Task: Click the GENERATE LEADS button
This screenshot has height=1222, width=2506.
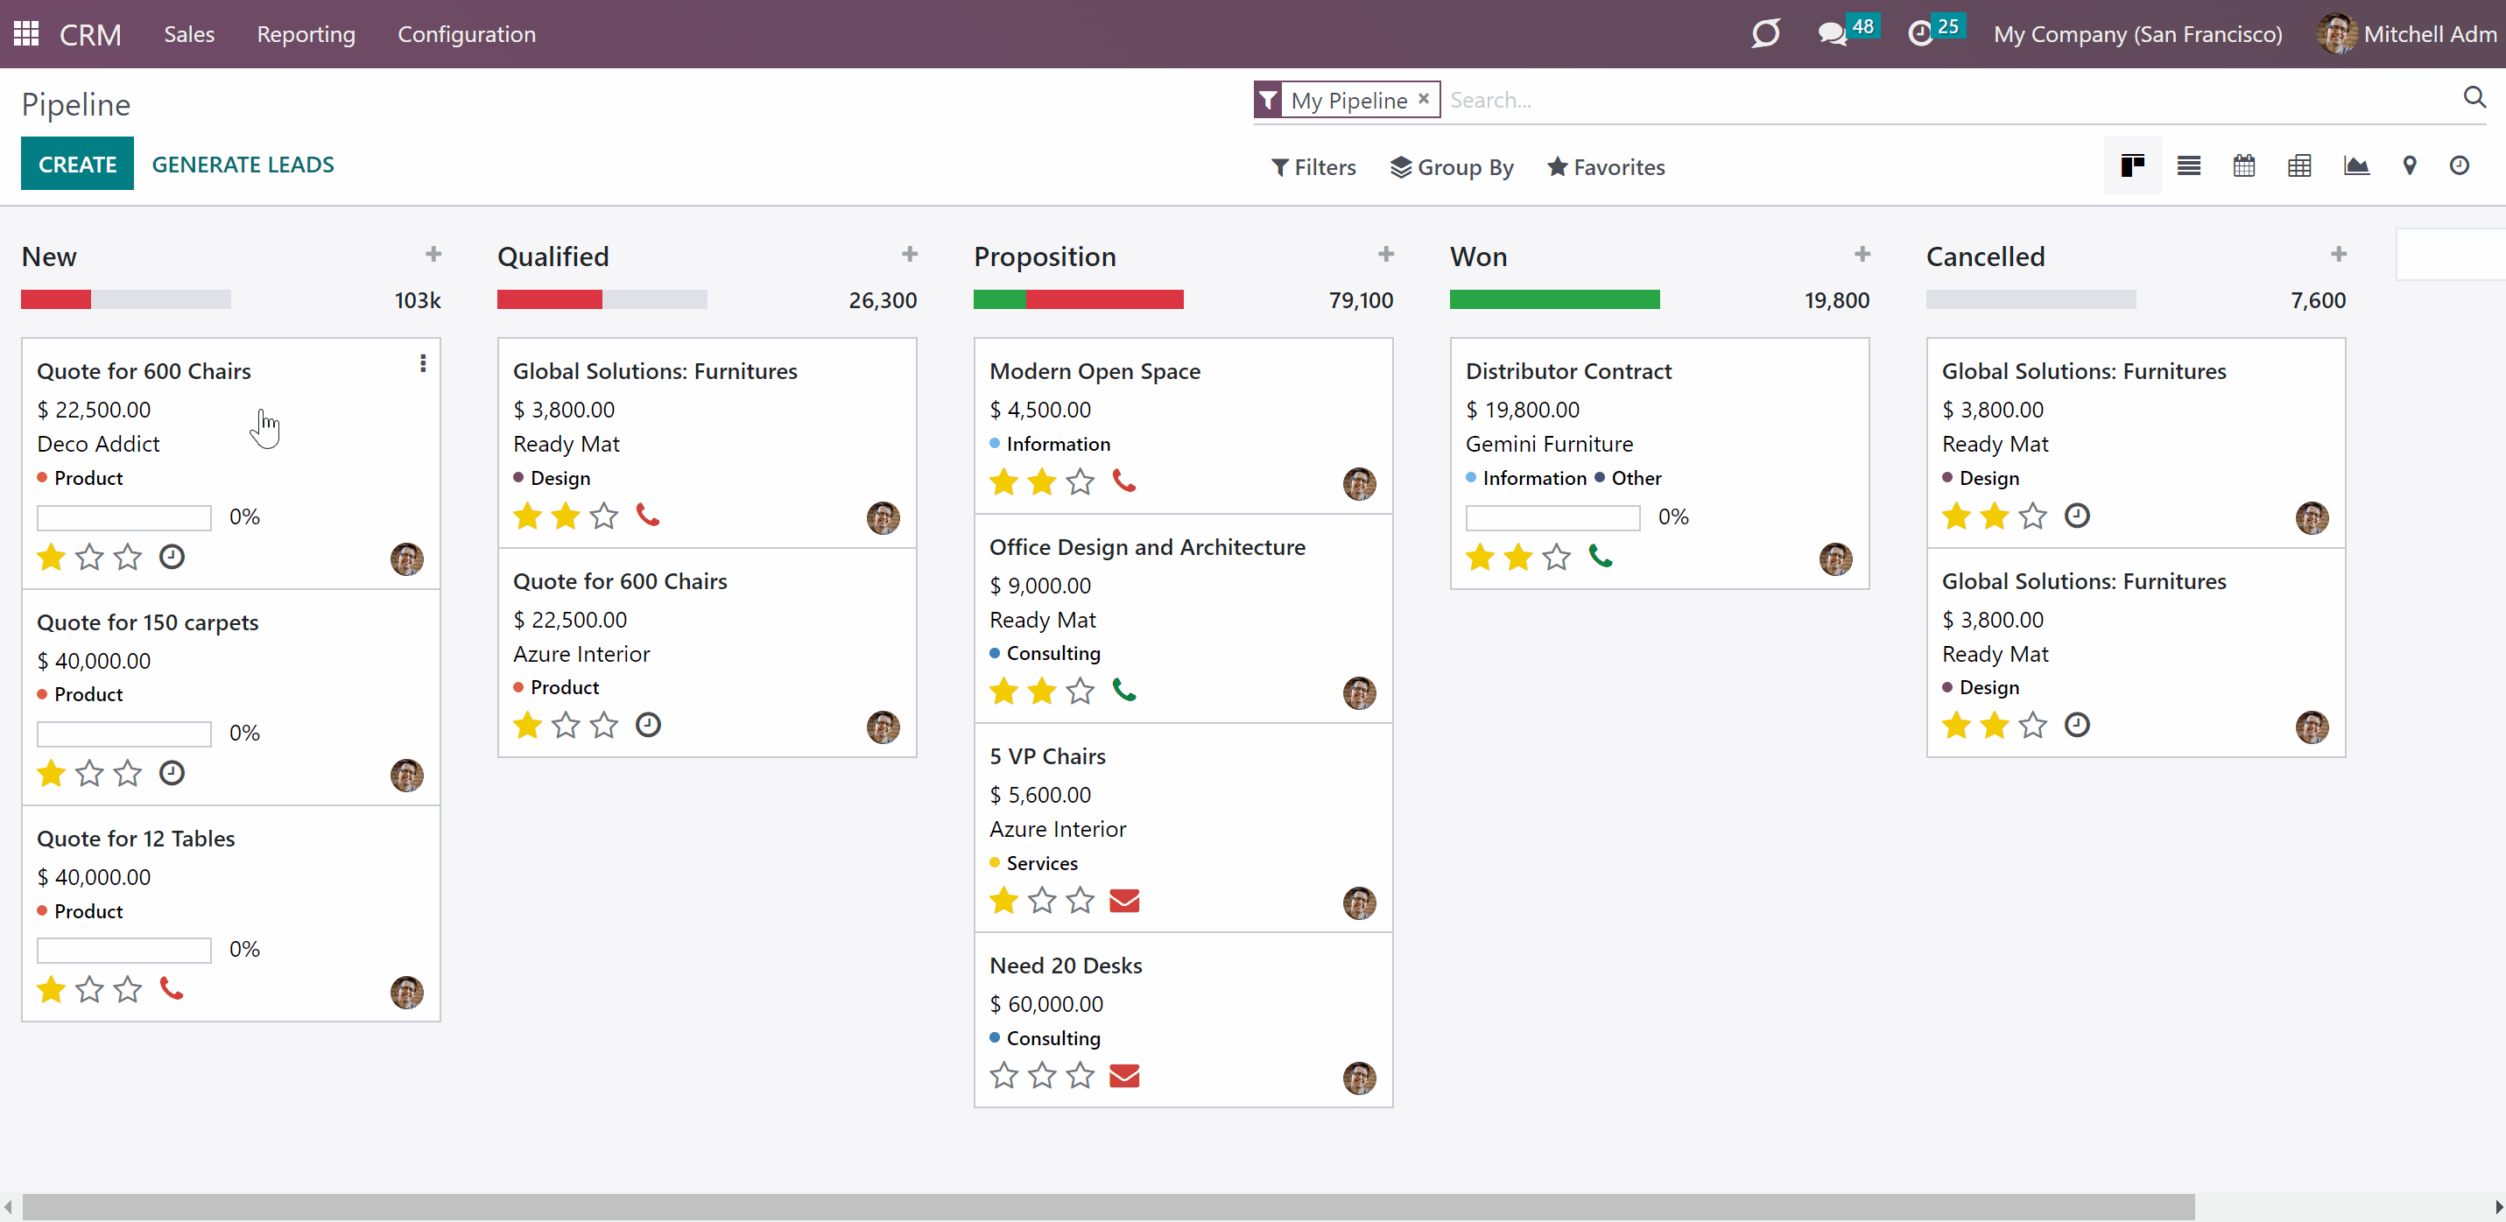Action: click(x=243, y=165)
